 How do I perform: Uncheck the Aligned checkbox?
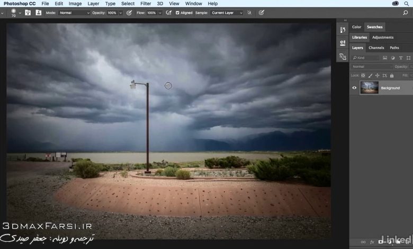(x=177, y=13)
